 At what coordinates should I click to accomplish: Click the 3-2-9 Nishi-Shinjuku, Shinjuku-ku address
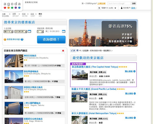[37, 74]
